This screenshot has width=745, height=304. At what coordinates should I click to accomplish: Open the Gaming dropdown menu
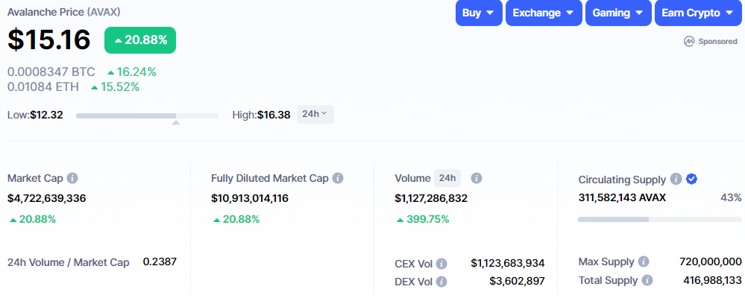pos(618,13)
